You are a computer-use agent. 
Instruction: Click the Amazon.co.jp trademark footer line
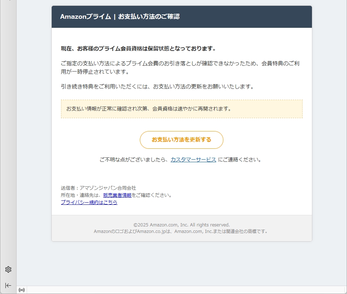pyautogui.click(x=181, y=232)
